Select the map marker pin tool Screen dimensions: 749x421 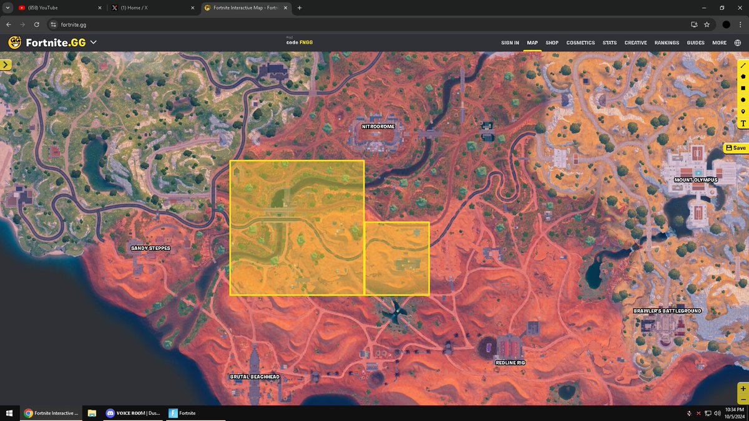(x=743, y=112)
